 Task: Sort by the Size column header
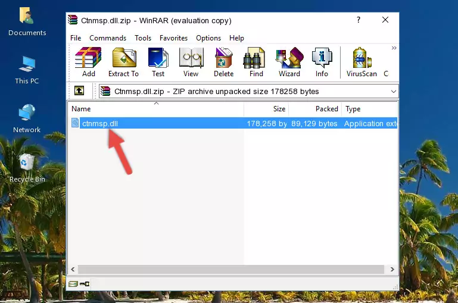[266, 109]
